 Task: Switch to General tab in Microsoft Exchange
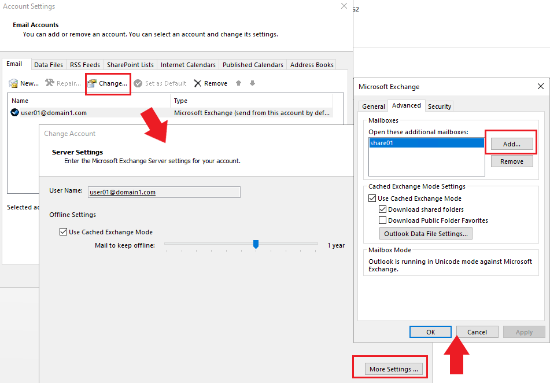coord(374,106)
